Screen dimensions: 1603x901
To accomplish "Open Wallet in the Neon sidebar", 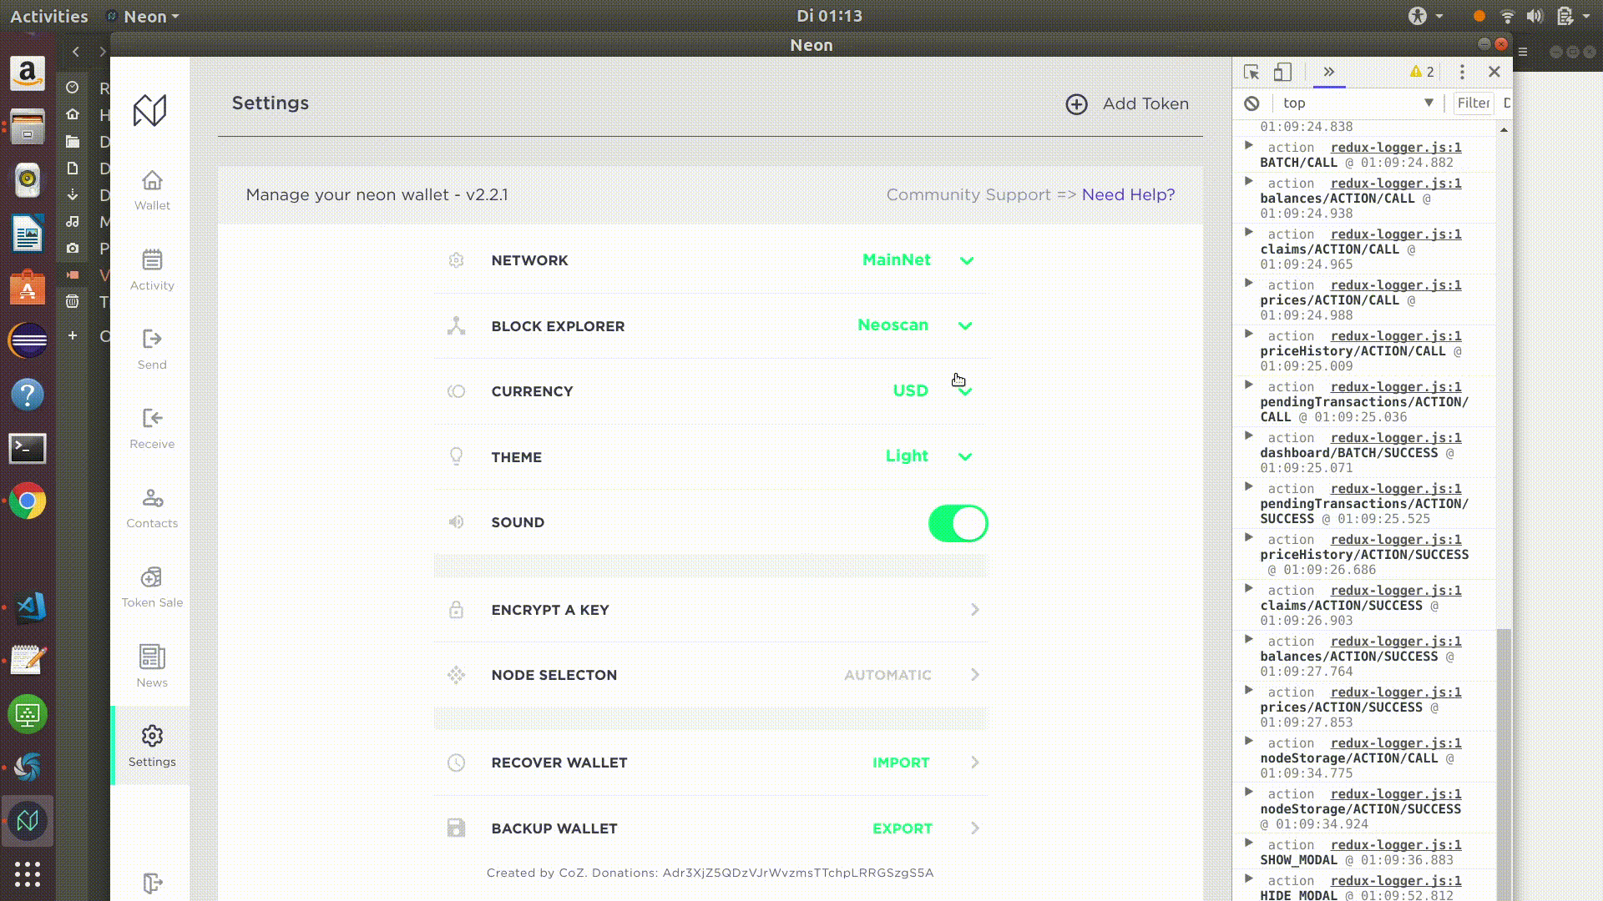I will pyautogui.click(x=152, y=191).
